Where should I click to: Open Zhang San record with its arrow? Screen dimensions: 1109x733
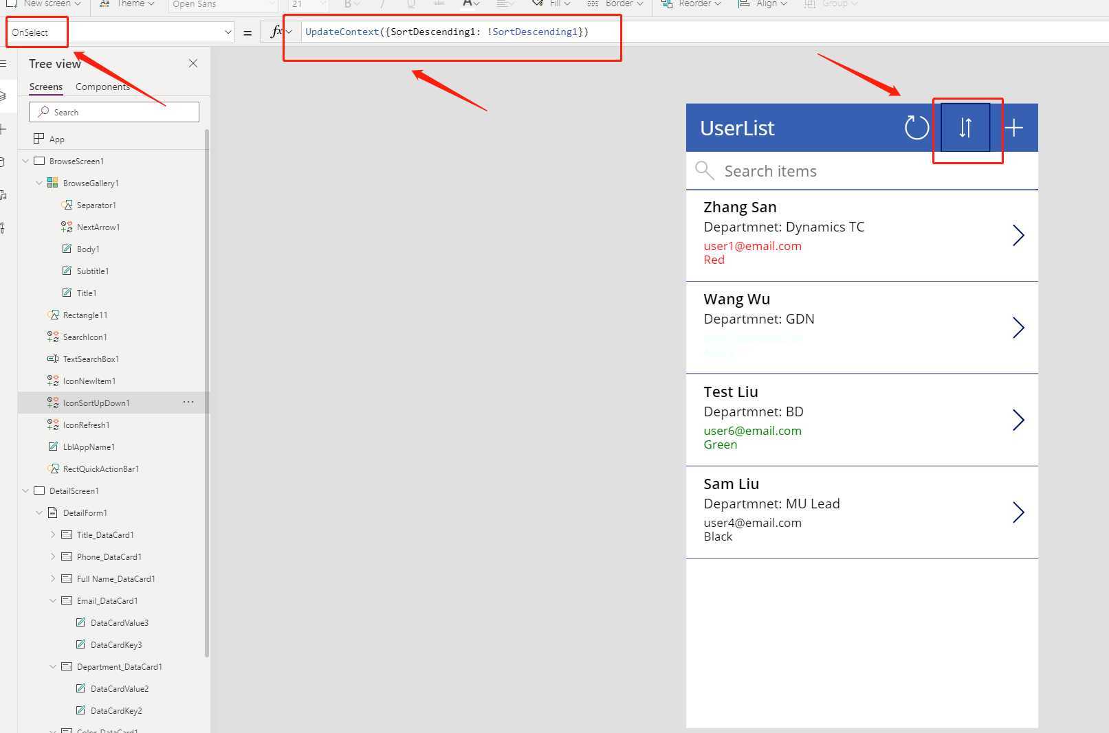(1018, 236)
